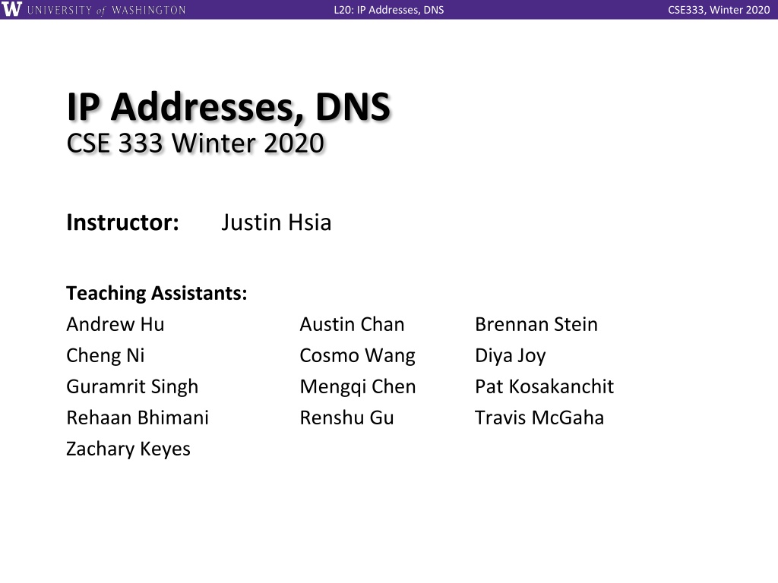
Task: Click on the name Pat Kosakanchit
Action: tap(544, 386)
